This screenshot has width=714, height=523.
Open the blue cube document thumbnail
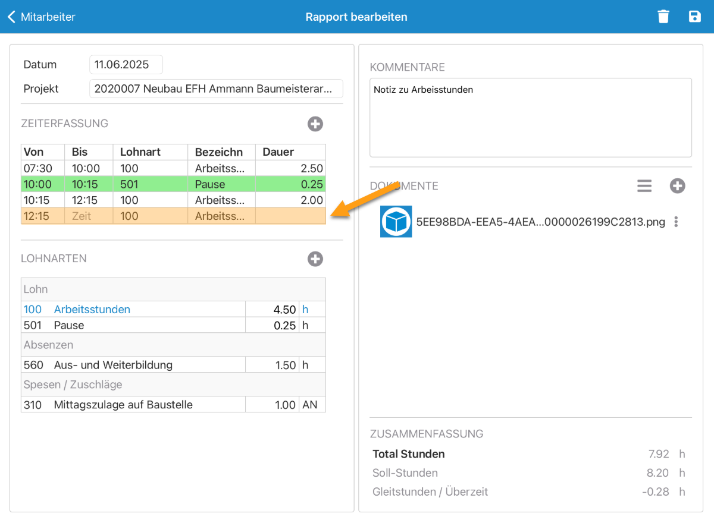(396, 222)
